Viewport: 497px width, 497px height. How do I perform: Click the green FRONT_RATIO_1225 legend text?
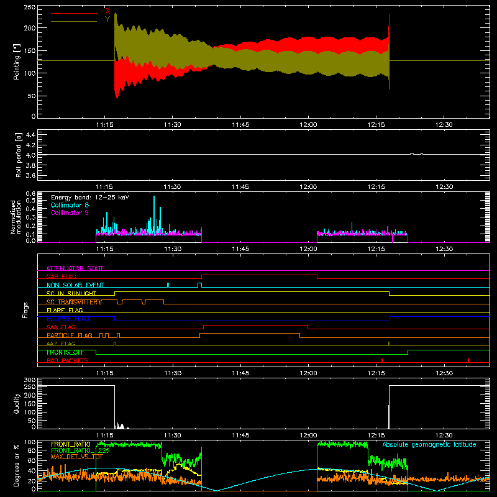point(81,450)
